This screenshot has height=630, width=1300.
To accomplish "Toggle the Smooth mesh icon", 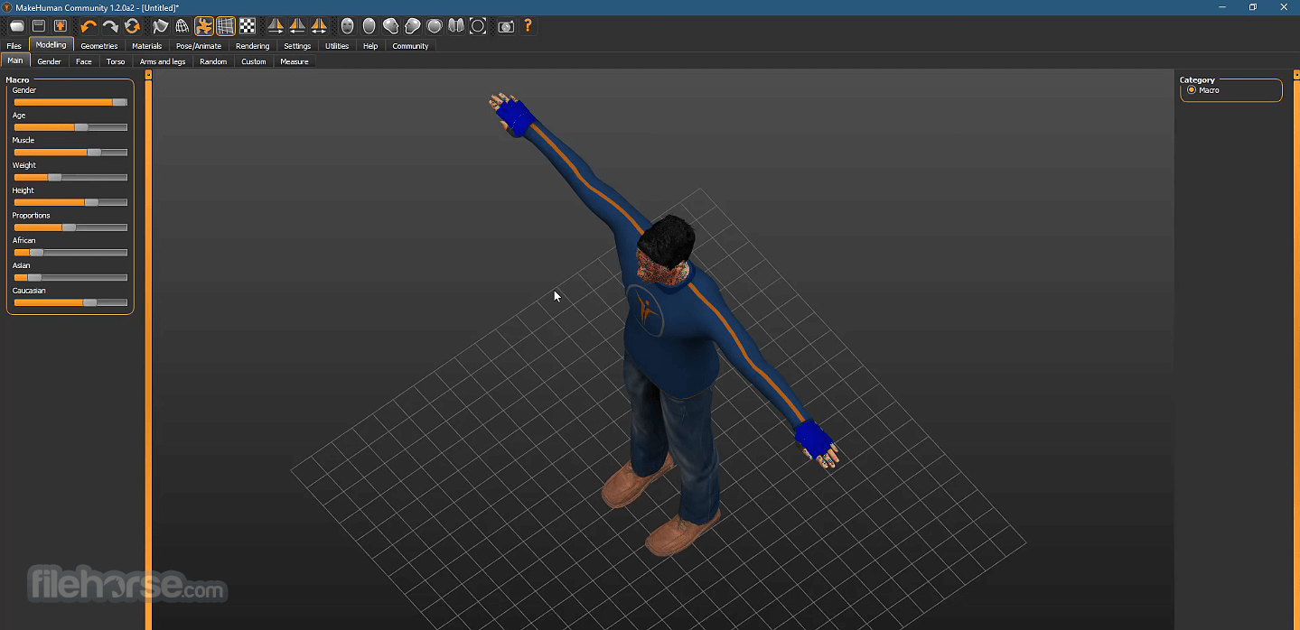I will (161, 26).
